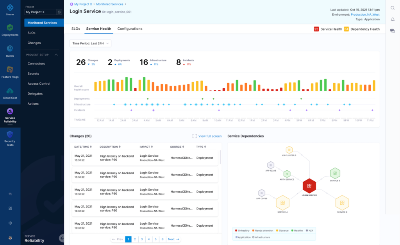Screen dimensions: 400x245
Task: Collapse the Project Setup section
Action: coord(56,55)
